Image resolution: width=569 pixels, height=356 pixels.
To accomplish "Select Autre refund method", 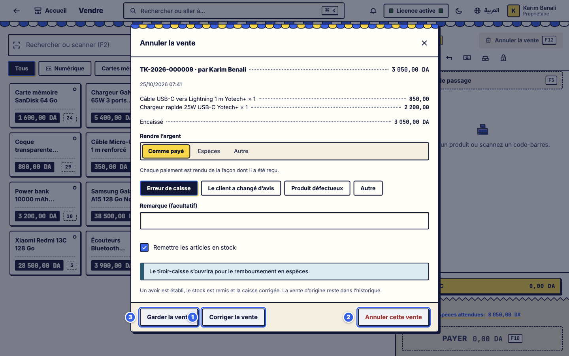I will pyautogui.click(x=241, y=151).
